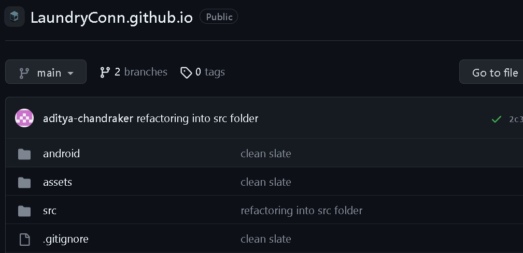
Task: Open the LaundryConn.github.io repository title link
Action: point(112,17)
